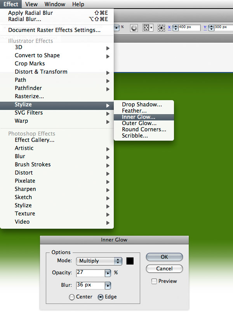Open the View menu
233x316 pixels.
(x=31, y=4)
